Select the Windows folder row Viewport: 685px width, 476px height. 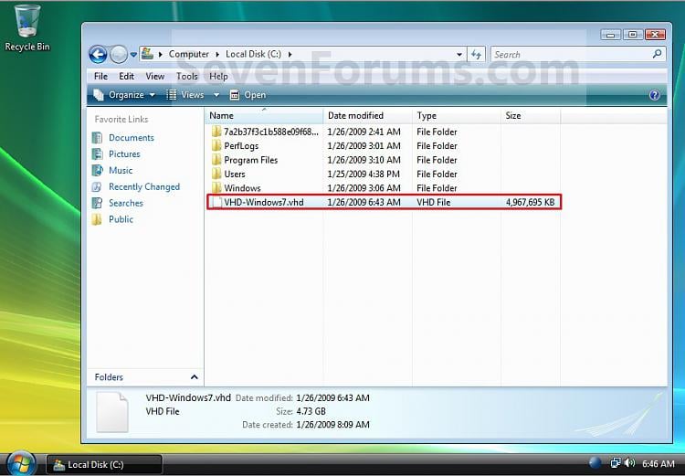click(x=383, y=188)
